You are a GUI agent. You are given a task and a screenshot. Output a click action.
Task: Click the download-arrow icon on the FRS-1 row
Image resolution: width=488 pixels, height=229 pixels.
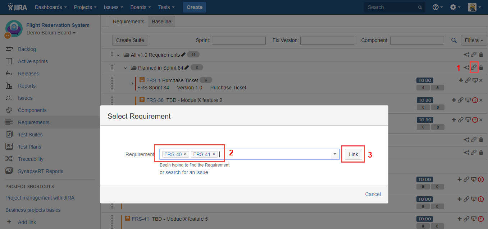pyautogui.click(x=475, y=80)
